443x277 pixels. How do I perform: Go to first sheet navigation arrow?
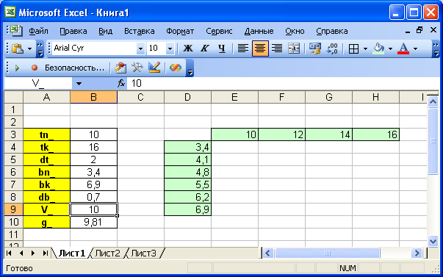pos(9,253)
